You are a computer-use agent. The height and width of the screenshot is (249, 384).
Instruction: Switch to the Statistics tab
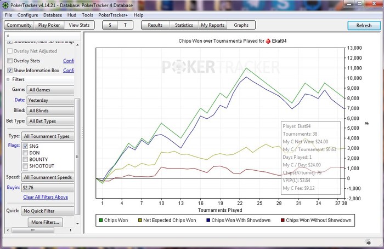coord(184,25)
